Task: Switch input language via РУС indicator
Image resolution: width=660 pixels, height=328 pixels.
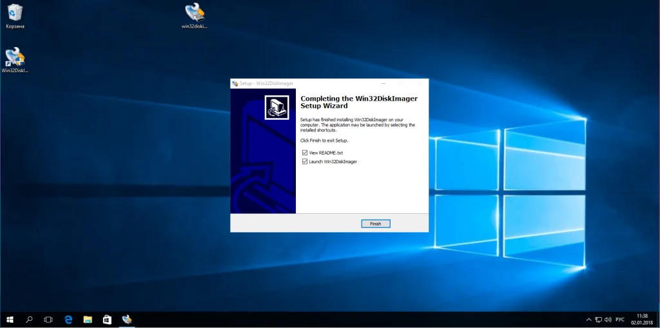Action: (620, 320)
